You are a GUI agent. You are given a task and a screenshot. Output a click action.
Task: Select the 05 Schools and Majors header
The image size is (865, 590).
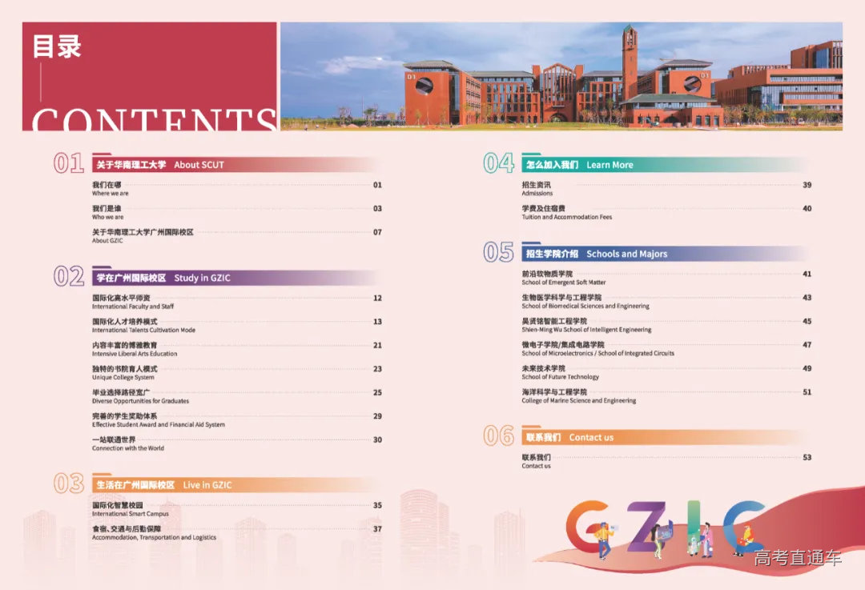(596, 254)
